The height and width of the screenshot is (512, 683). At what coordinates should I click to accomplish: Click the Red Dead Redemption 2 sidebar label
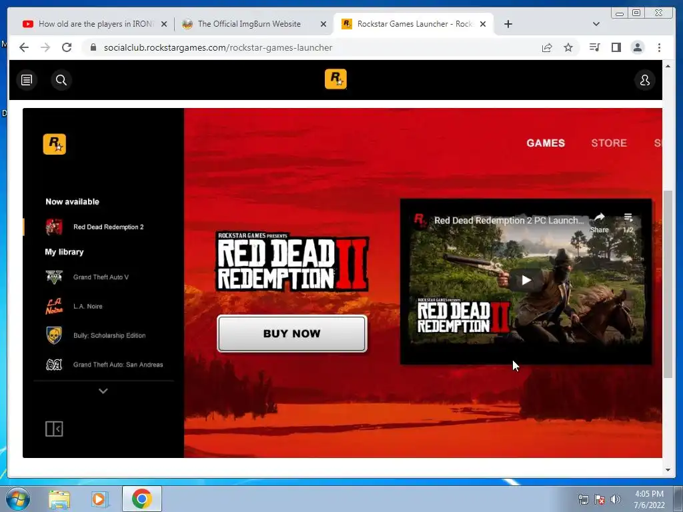[x=109, y=227]
